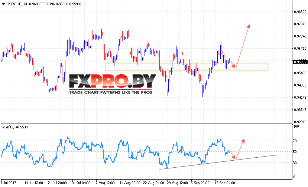Click the 0.92915 price axis label
Screen dimensions: 308x187
point(300,122)
